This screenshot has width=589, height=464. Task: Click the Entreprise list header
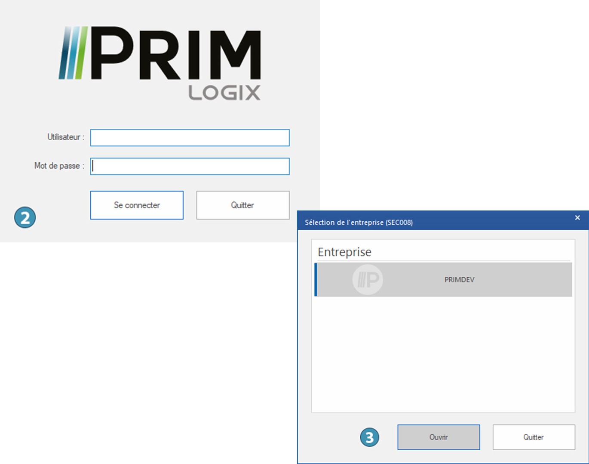click(344, 252)
